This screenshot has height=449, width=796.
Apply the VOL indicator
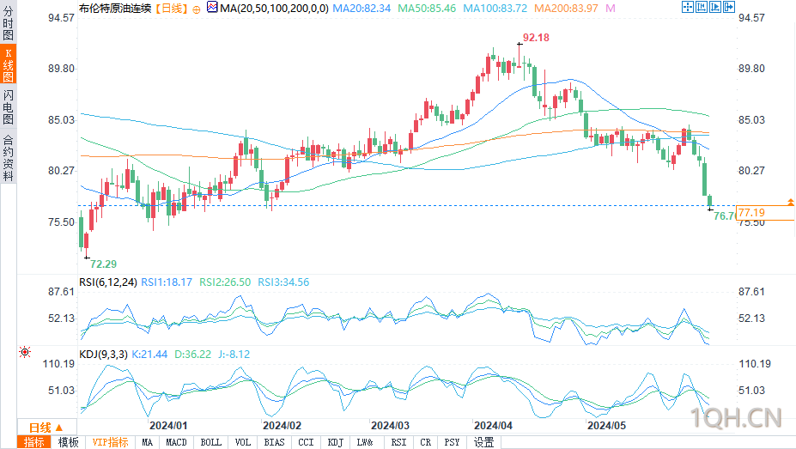point(243,442)
